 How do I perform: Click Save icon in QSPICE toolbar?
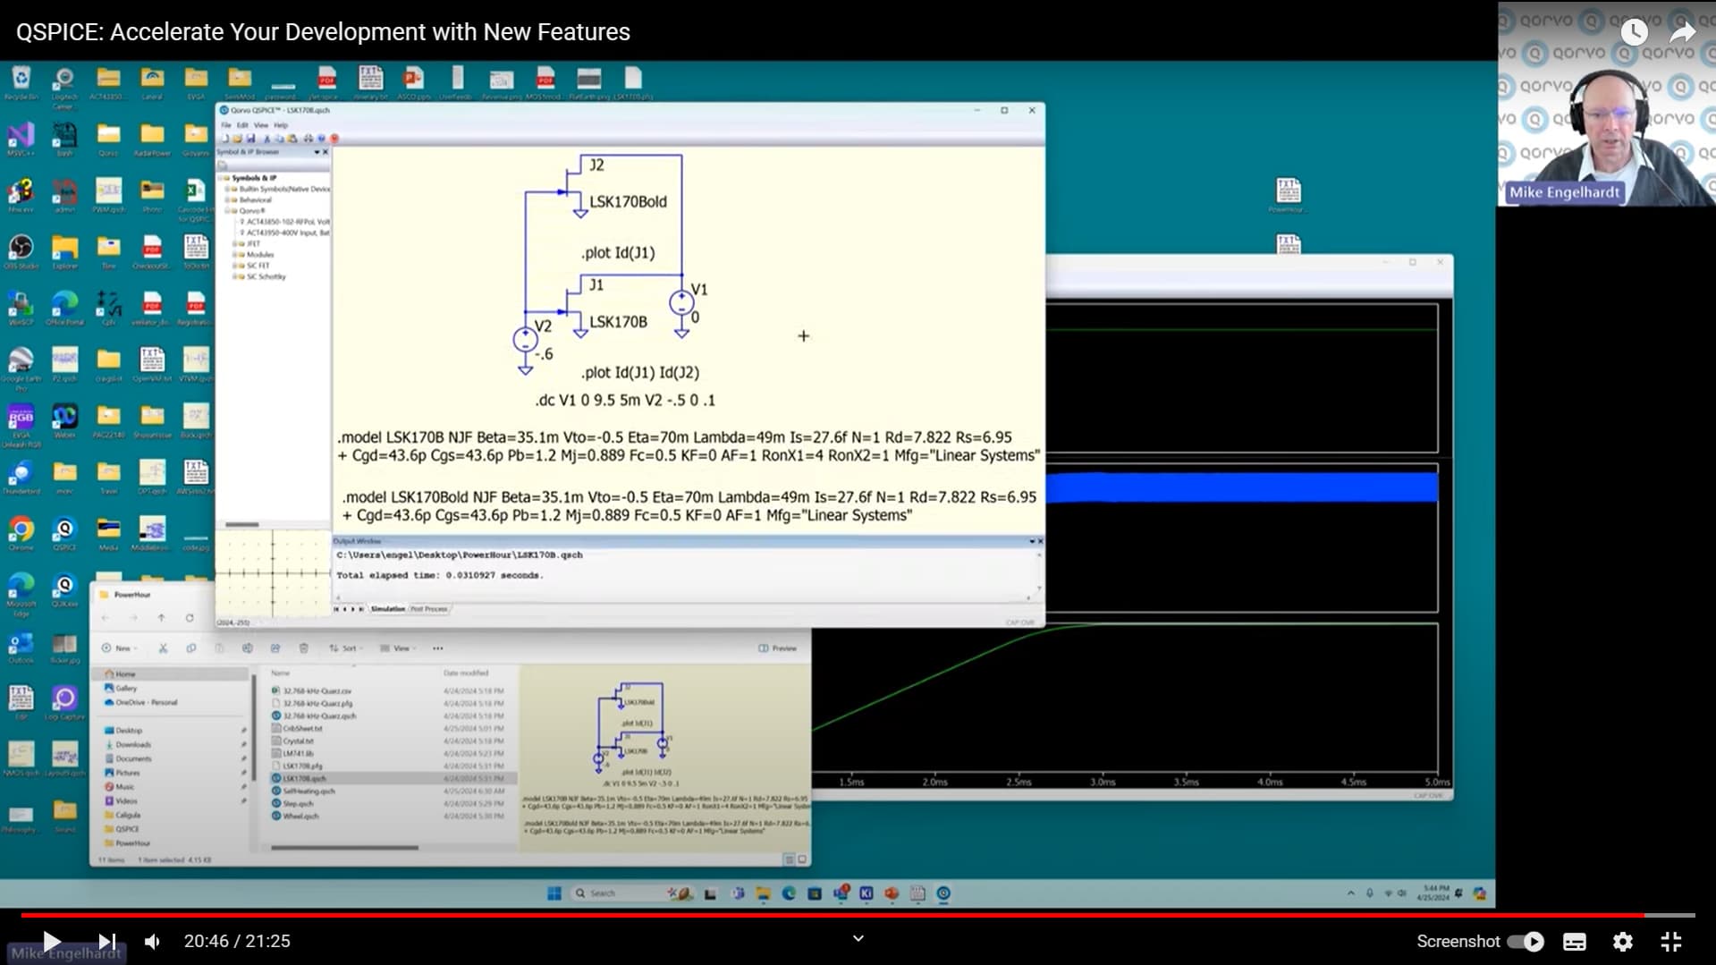(250, 139)
